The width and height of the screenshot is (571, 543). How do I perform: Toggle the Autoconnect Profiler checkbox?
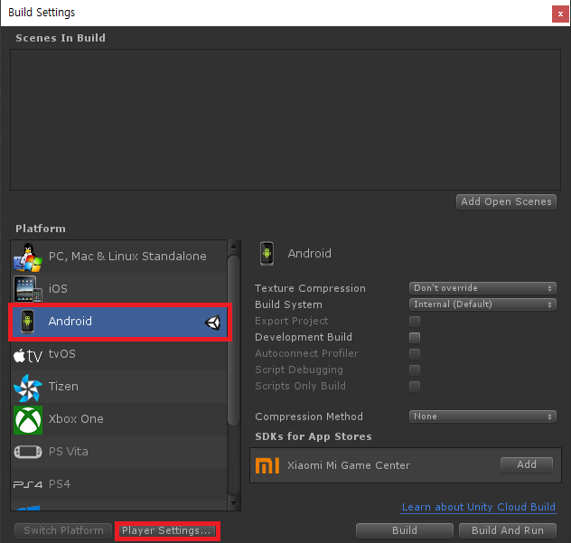pyautogui.click(x=415, y=353)
